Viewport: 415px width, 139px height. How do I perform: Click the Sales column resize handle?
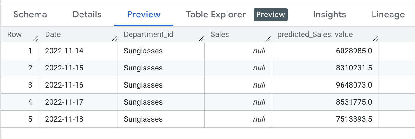(x=268, y=39)
